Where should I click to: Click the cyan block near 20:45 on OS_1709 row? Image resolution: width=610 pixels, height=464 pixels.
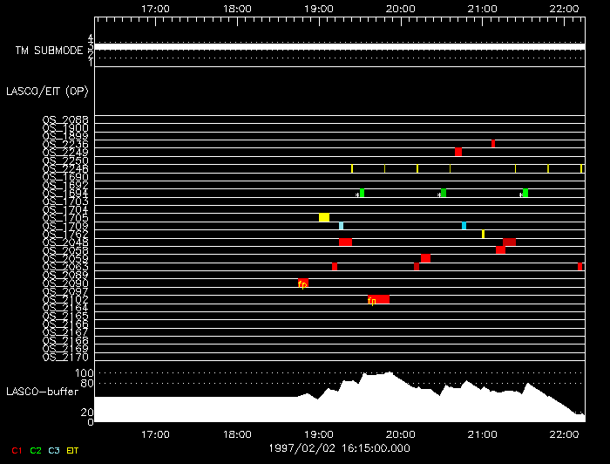[464, 226]
